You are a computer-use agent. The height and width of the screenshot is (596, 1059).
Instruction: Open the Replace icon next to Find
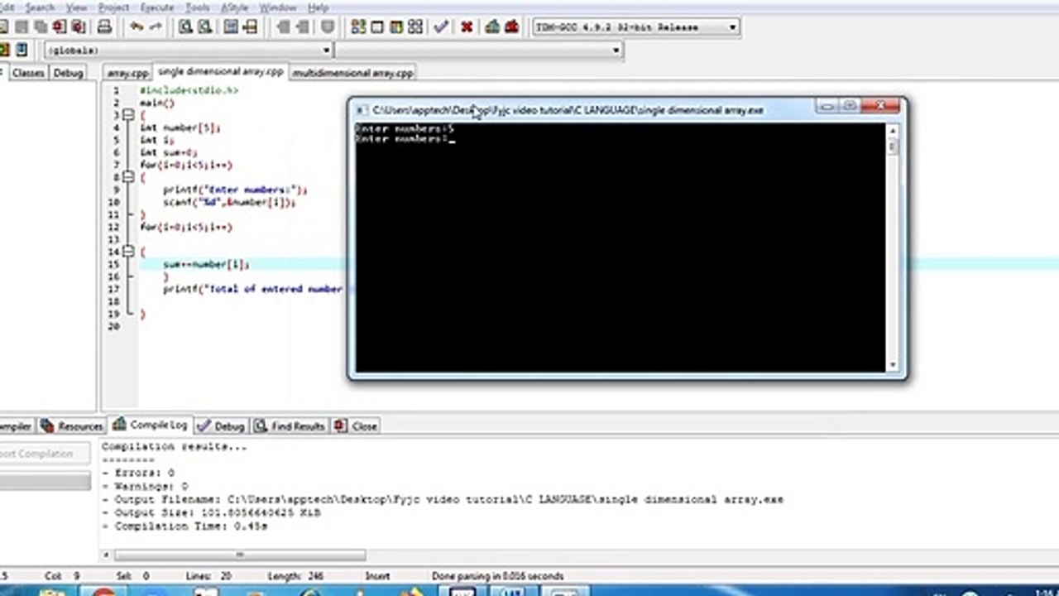(204, 26)
